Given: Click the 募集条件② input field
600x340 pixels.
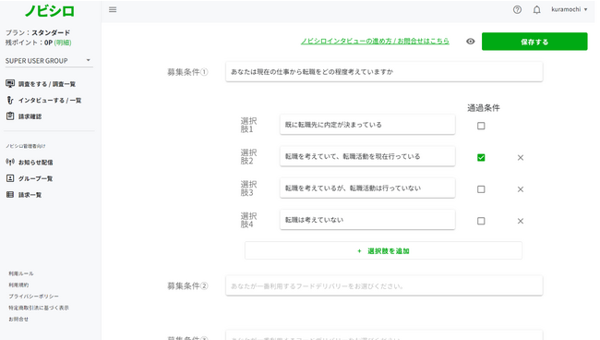Looking at the screenshot, I should coord(384,285).
